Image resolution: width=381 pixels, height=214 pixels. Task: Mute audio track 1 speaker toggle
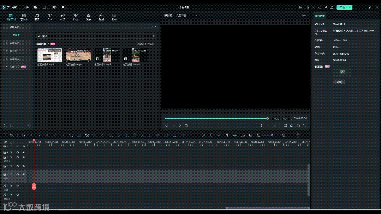(x=18, y=186)
